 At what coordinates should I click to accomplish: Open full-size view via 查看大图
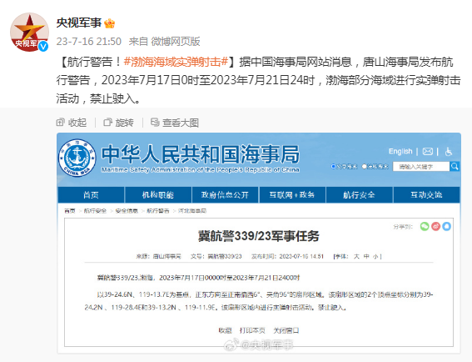pyautogui.click(x=175, y=123)
